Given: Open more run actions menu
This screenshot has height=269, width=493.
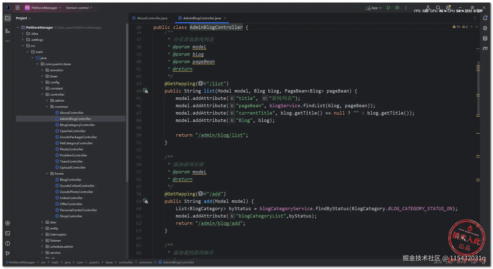Looking at the screenshot, I should 406,8.
